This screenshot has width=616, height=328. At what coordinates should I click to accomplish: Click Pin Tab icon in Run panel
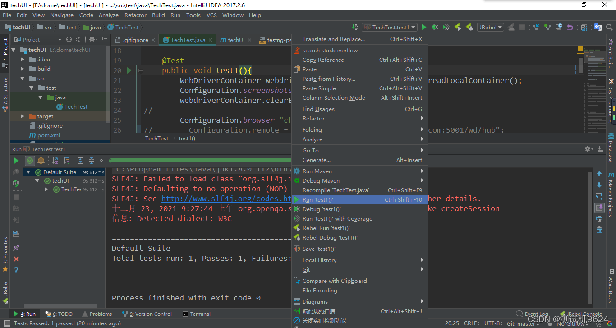(16, 248)
